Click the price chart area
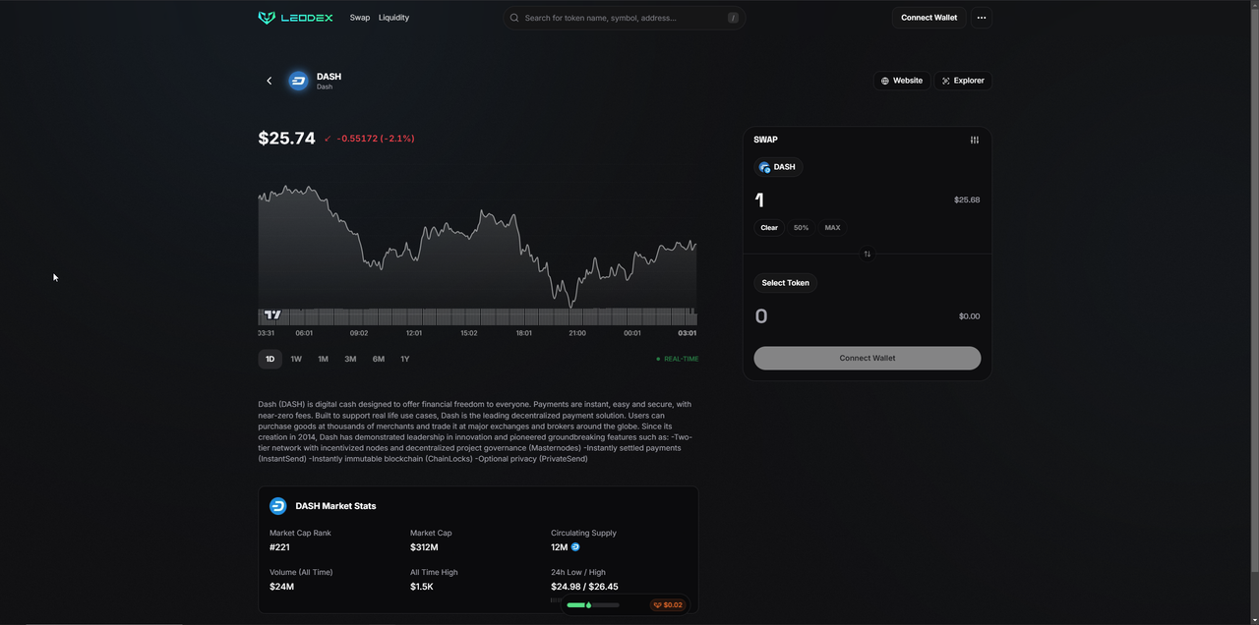Screen dimensions: 1259x625 [x=477, y=251]
